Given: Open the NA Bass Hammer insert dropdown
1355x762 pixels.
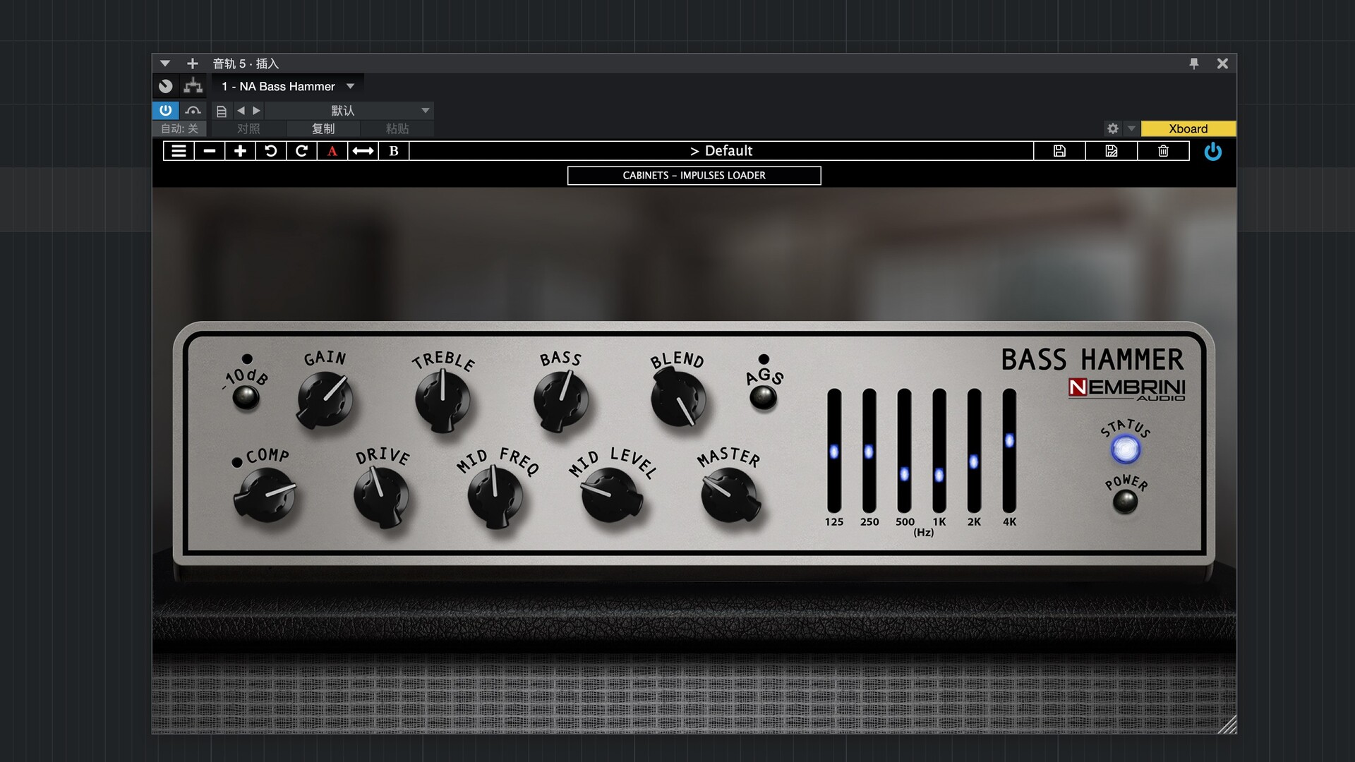Looking at the screenshot, I should tap(288, 86).
